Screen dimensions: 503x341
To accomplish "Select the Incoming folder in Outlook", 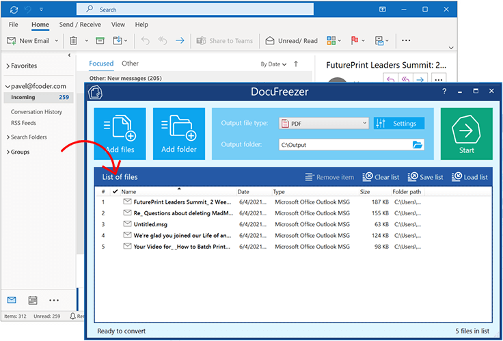I will (x=38, y=97).
